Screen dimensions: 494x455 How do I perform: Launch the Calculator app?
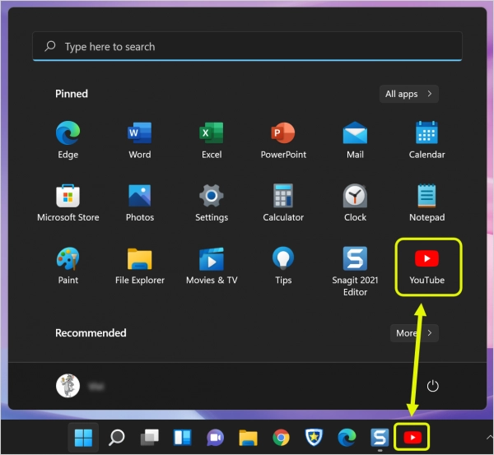click(283, 203)
